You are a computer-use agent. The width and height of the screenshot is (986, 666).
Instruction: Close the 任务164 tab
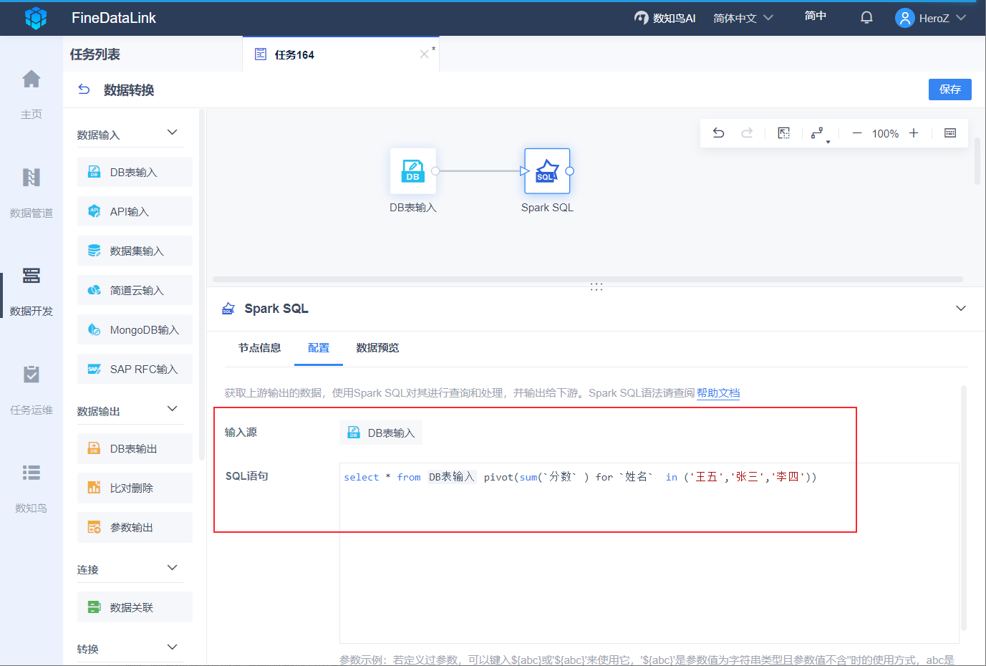[424, 54]
